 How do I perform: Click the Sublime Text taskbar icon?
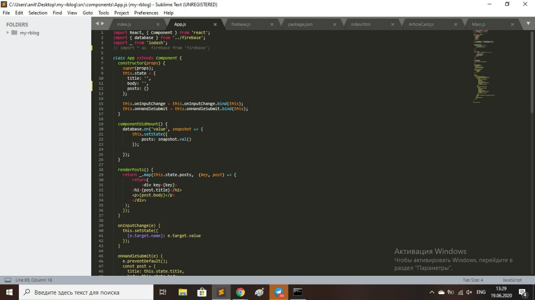coord(221,292)
